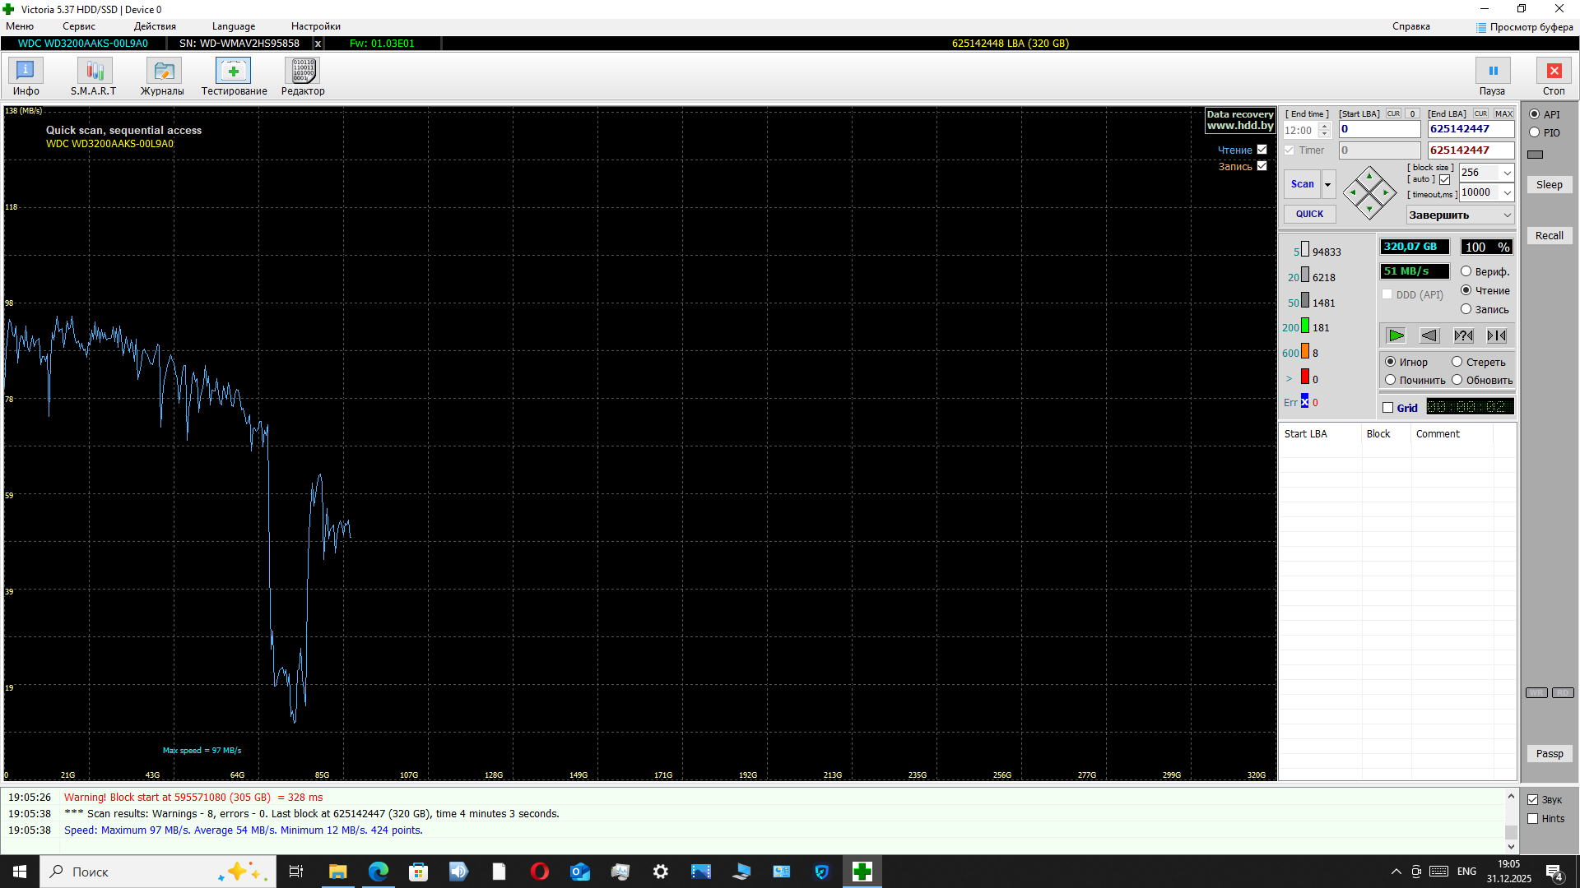Toggle the Звук sound checkbox
1580x888 pixels.
click(1533, 800)
